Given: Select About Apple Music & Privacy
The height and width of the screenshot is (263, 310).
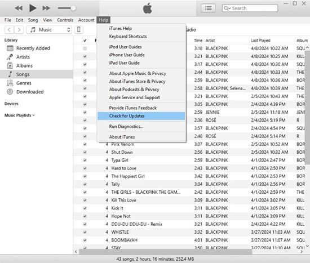Looking at the screenshot, I should coord(141,73).
